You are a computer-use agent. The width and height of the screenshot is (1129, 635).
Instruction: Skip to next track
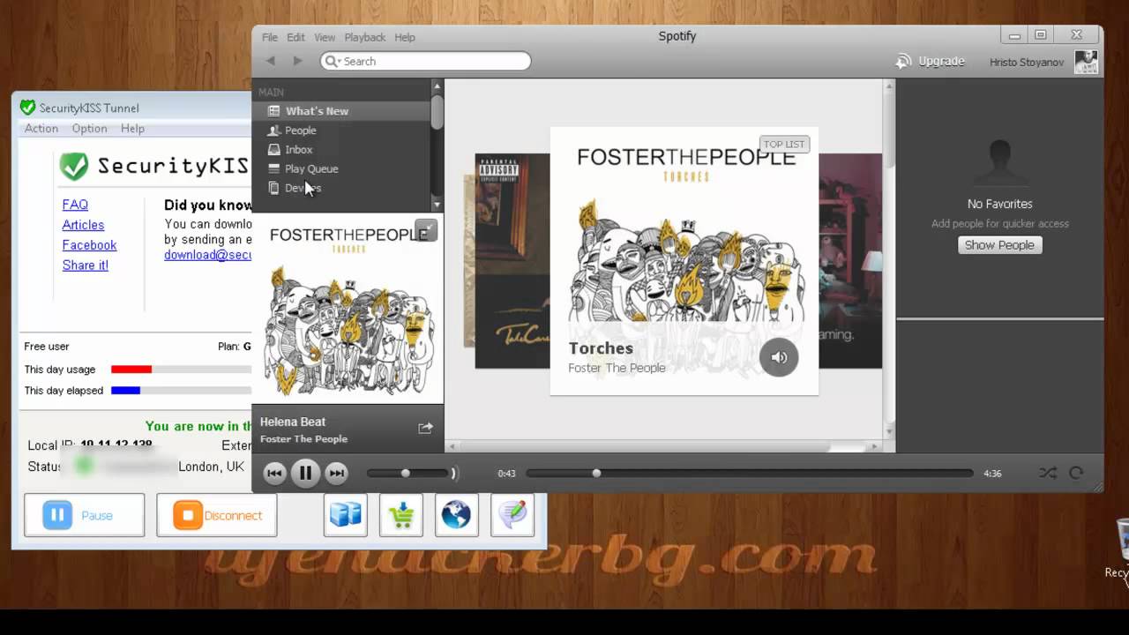tap(336, 474)
